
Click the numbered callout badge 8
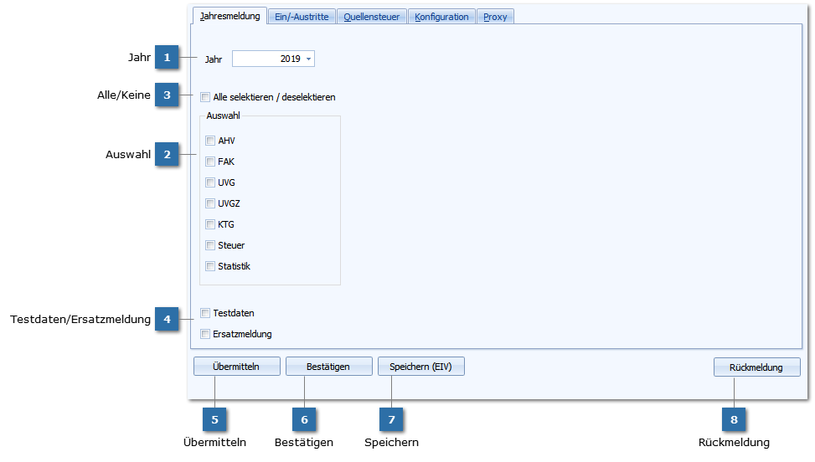click(734, 418)
